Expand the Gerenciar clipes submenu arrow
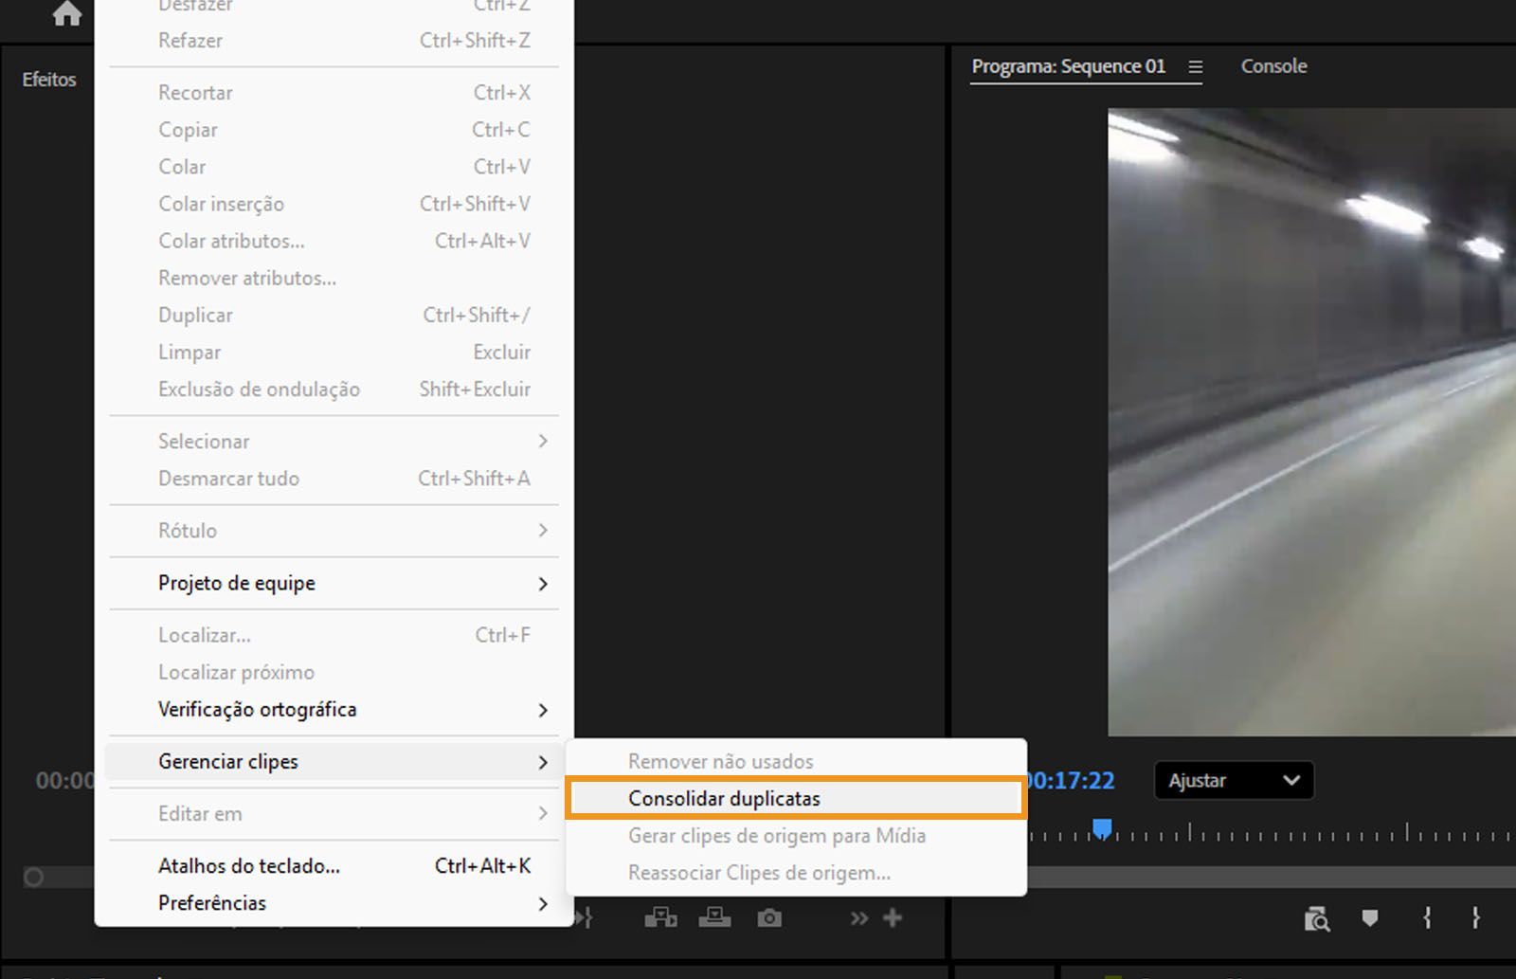 (x=545, y=761)
